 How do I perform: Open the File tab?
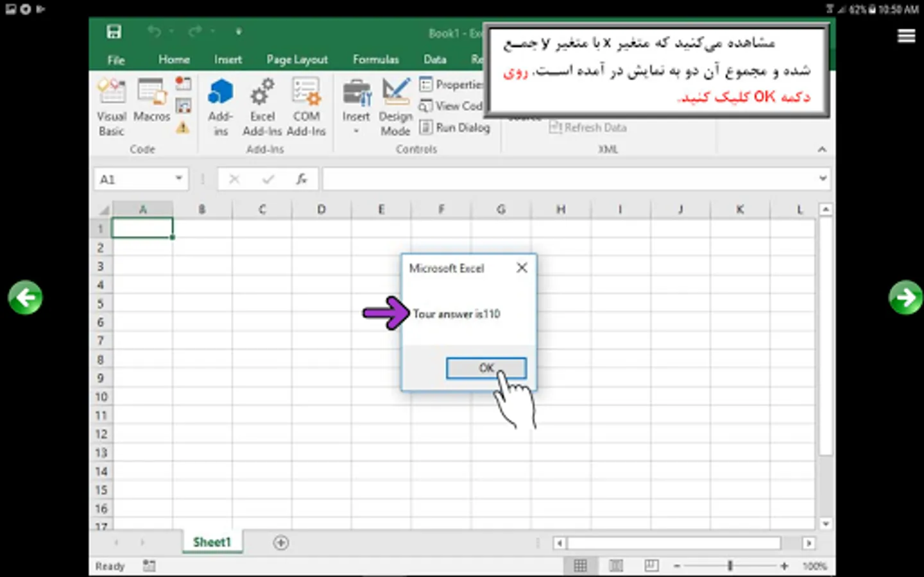tap(116, 60)
